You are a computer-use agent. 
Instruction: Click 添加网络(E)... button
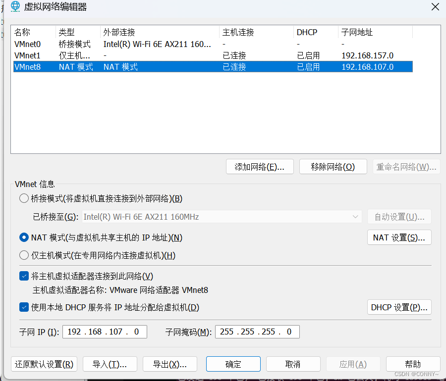click(260, 167)
